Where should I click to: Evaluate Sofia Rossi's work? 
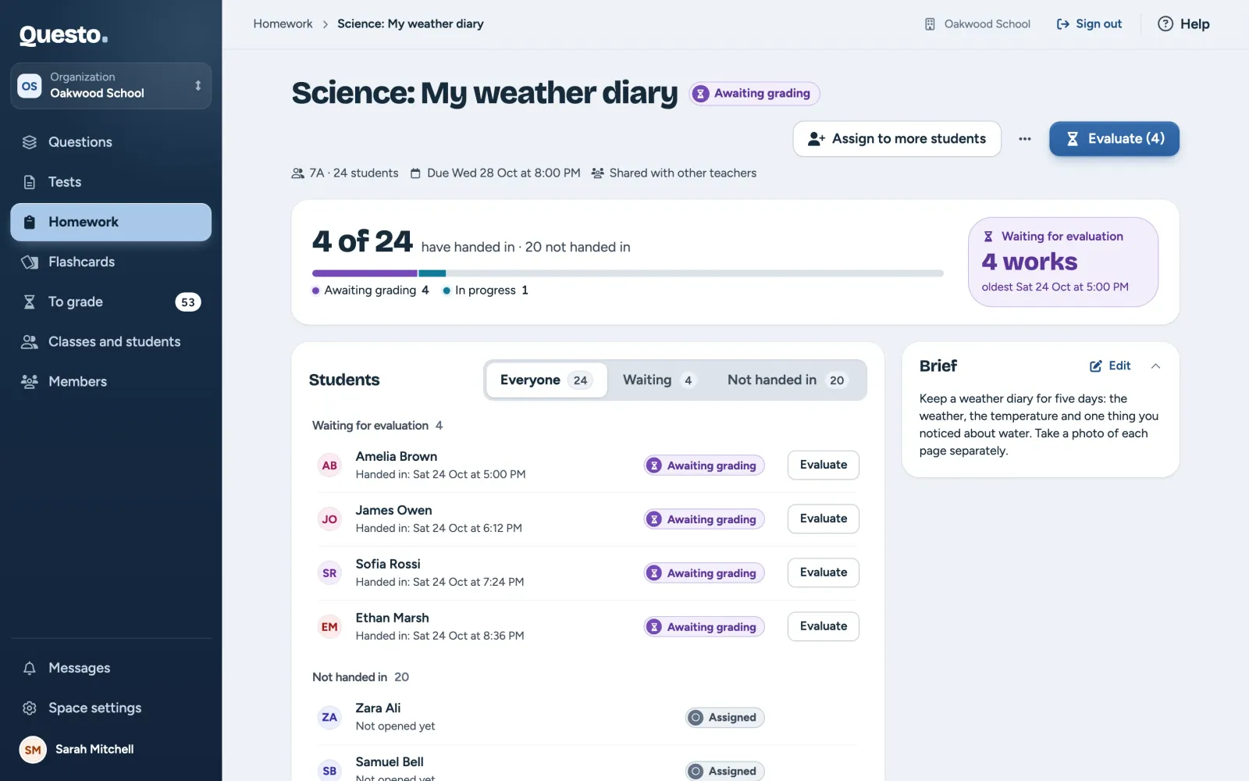pos(823,572)
